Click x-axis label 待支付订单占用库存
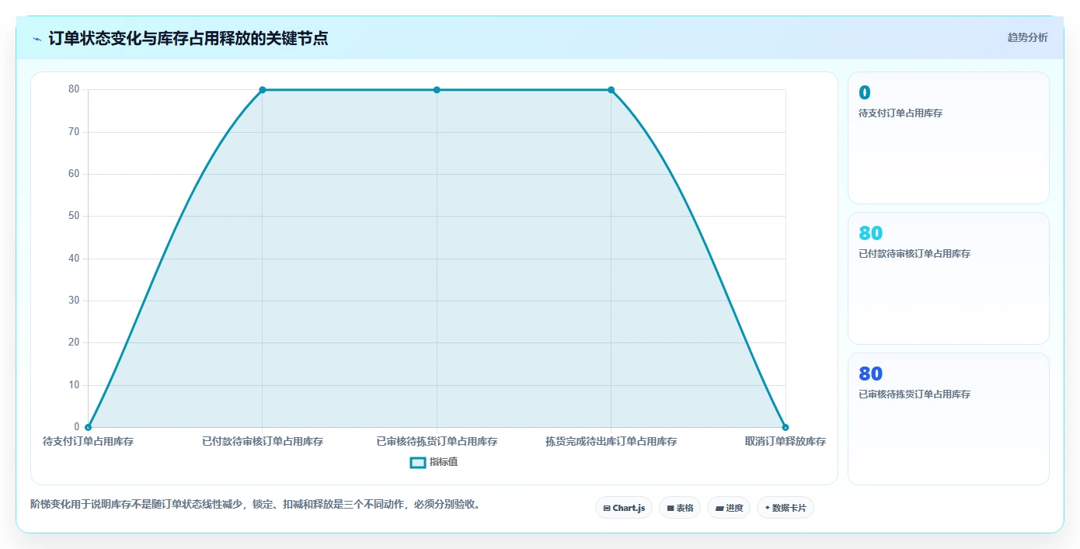 tap(88, 441)
